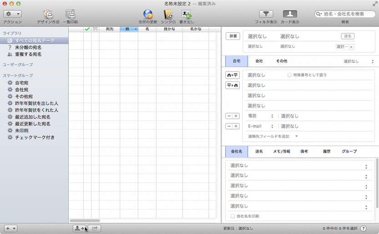
Task: Click the デザイン作成 toolbar icon
Action: [48, 15]
